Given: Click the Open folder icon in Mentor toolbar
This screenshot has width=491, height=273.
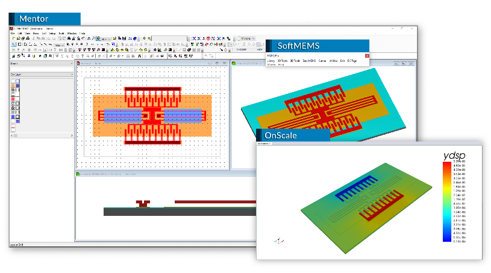Looking at the screenshot, I should point(18,38).
